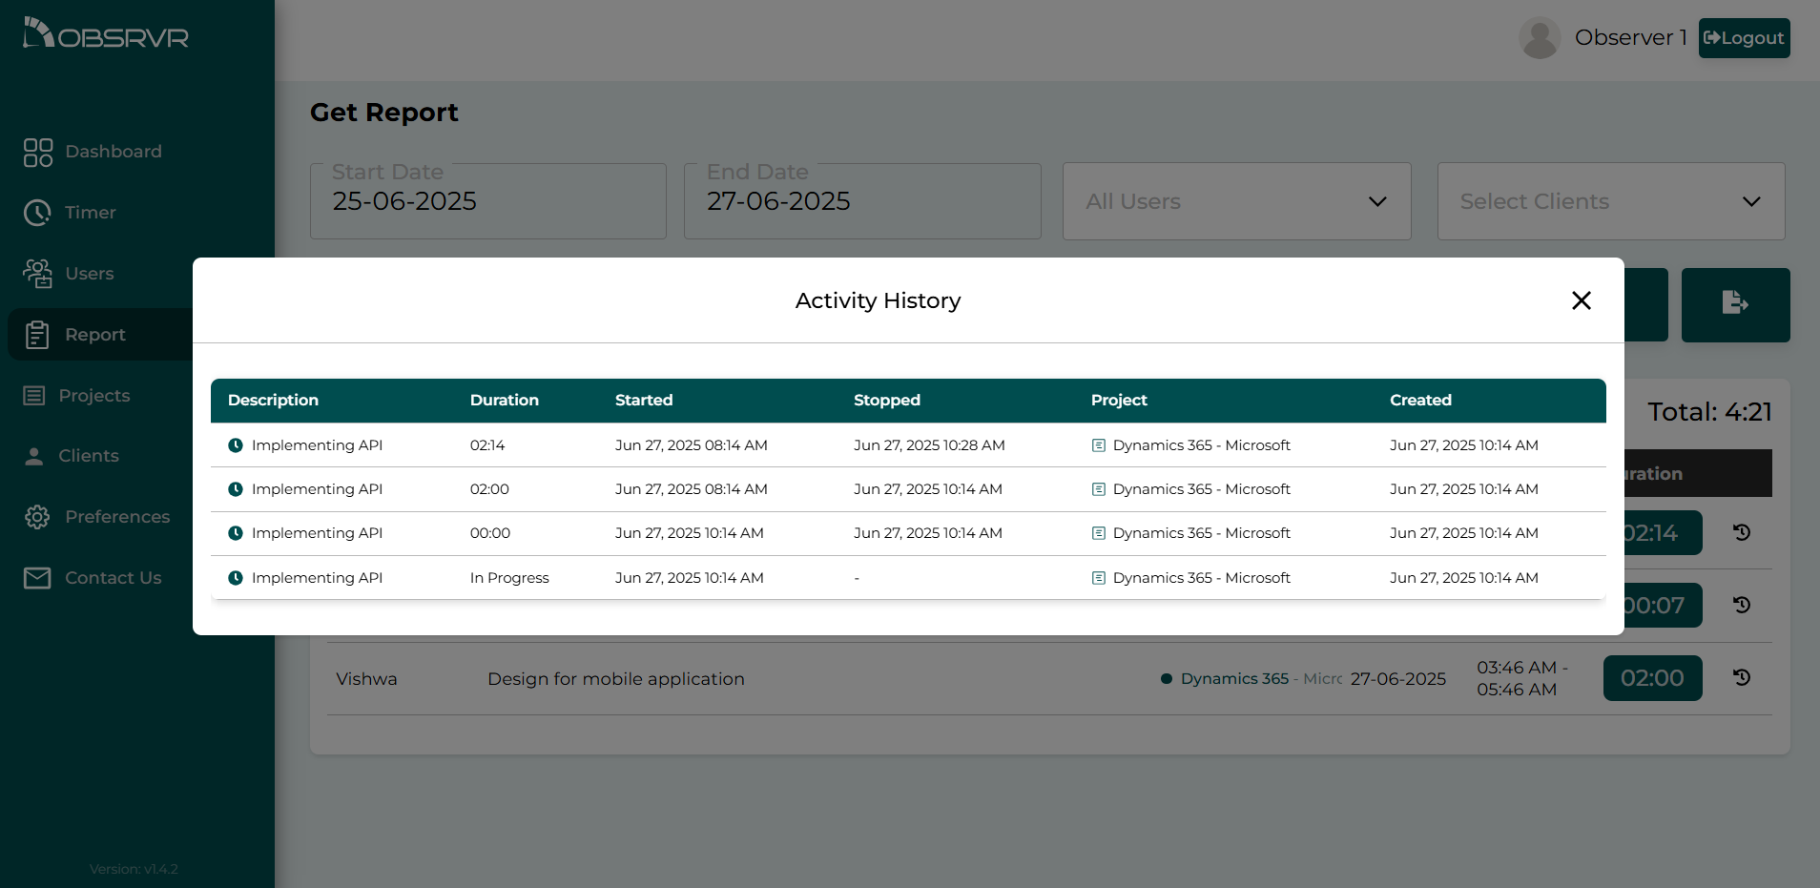Click the Observer 1 profile avatar
This screenshot has width=1820, height=888.
point(1539,38)
